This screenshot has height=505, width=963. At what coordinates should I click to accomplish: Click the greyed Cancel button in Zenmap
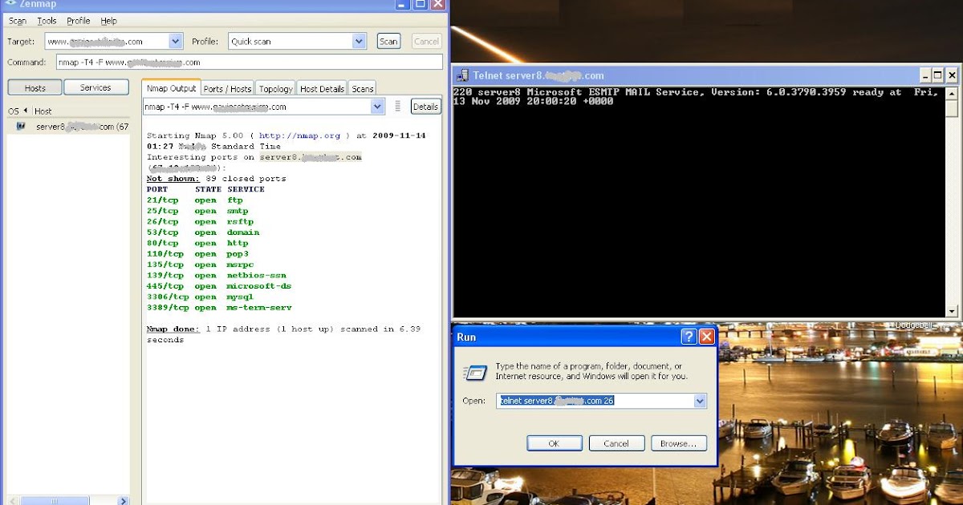click(x=426, y=42)
